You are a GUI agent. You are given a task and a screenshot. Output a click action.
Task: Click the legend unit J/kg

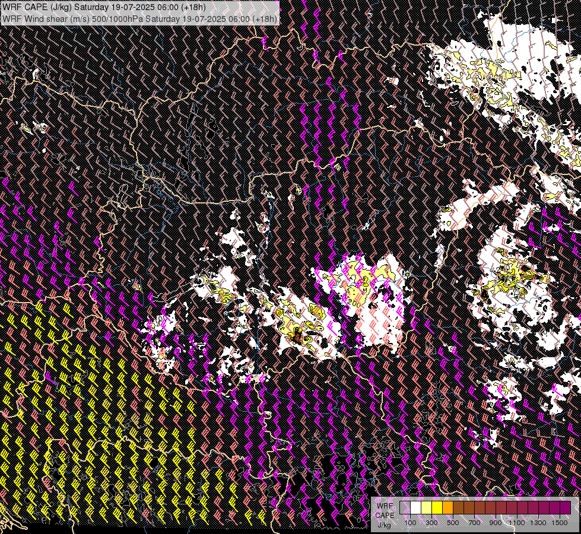(384, 525)
